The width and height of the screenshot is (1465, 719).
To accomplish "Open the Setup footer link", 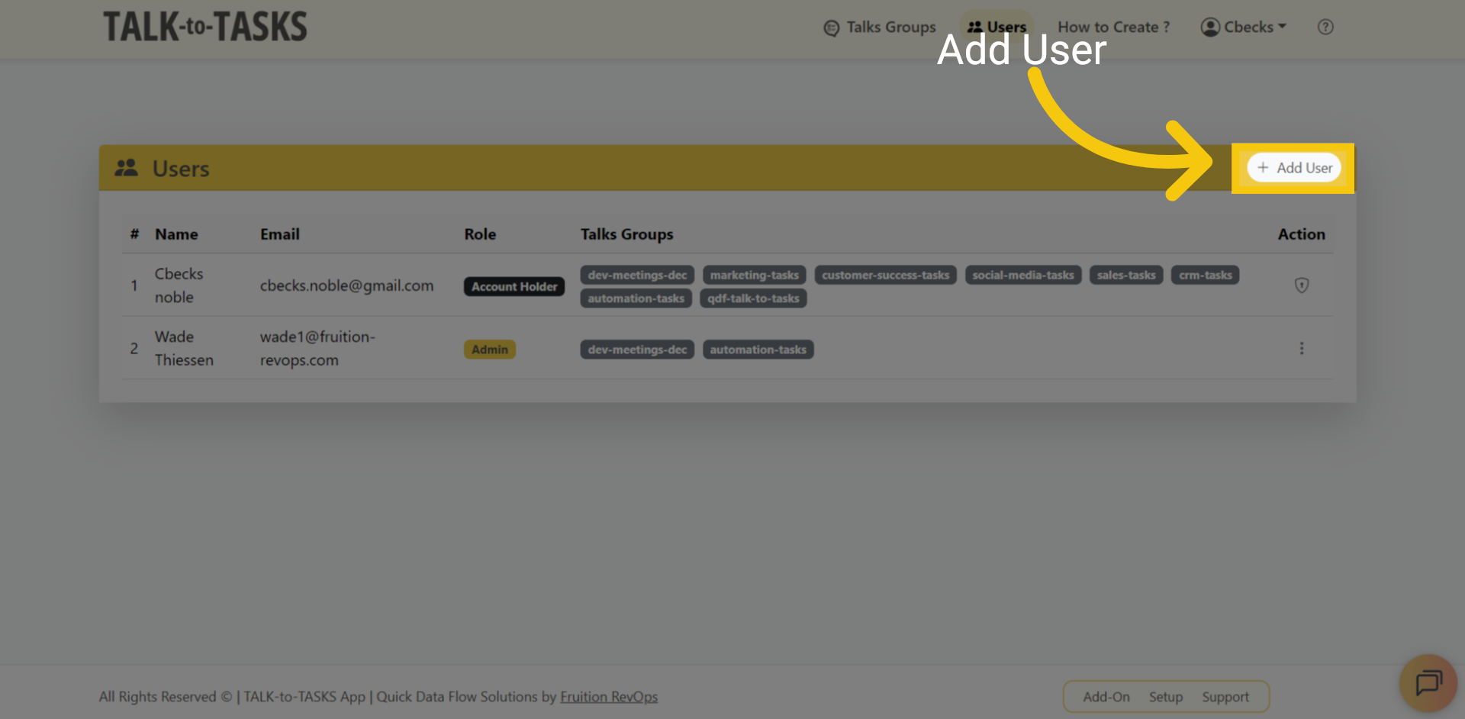I will [1166, 697].
